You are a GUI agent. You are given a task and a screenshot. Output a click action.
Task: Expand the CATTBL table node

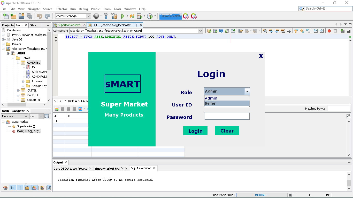(18, 90)
